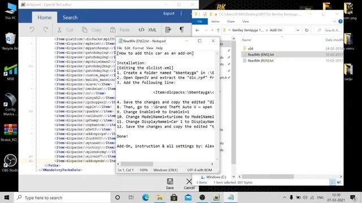This screenshot has width=362, height=203.
Task: Select ReadMe [ENG].txt file
Action: tap(261, 55)
